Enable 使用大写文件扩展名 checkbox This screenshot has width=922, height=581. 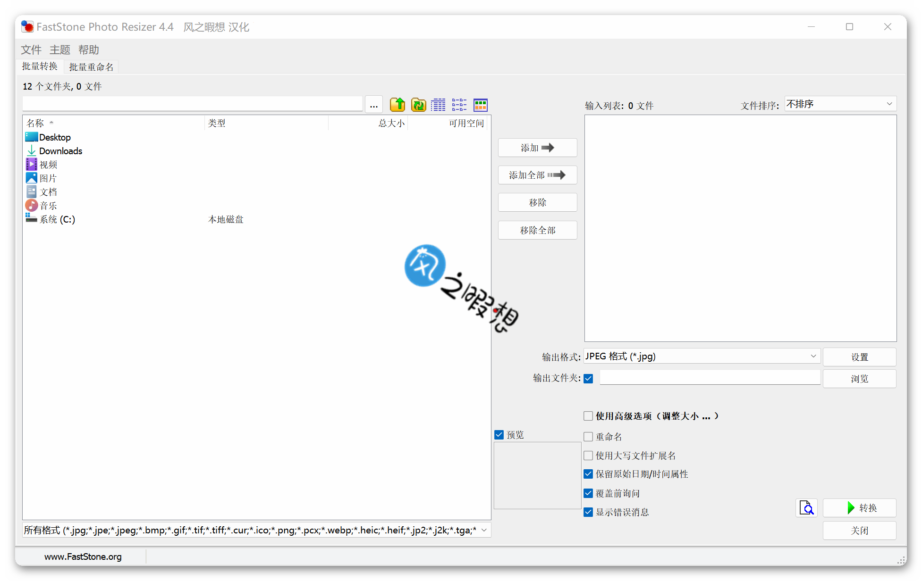tap(588, 456)
